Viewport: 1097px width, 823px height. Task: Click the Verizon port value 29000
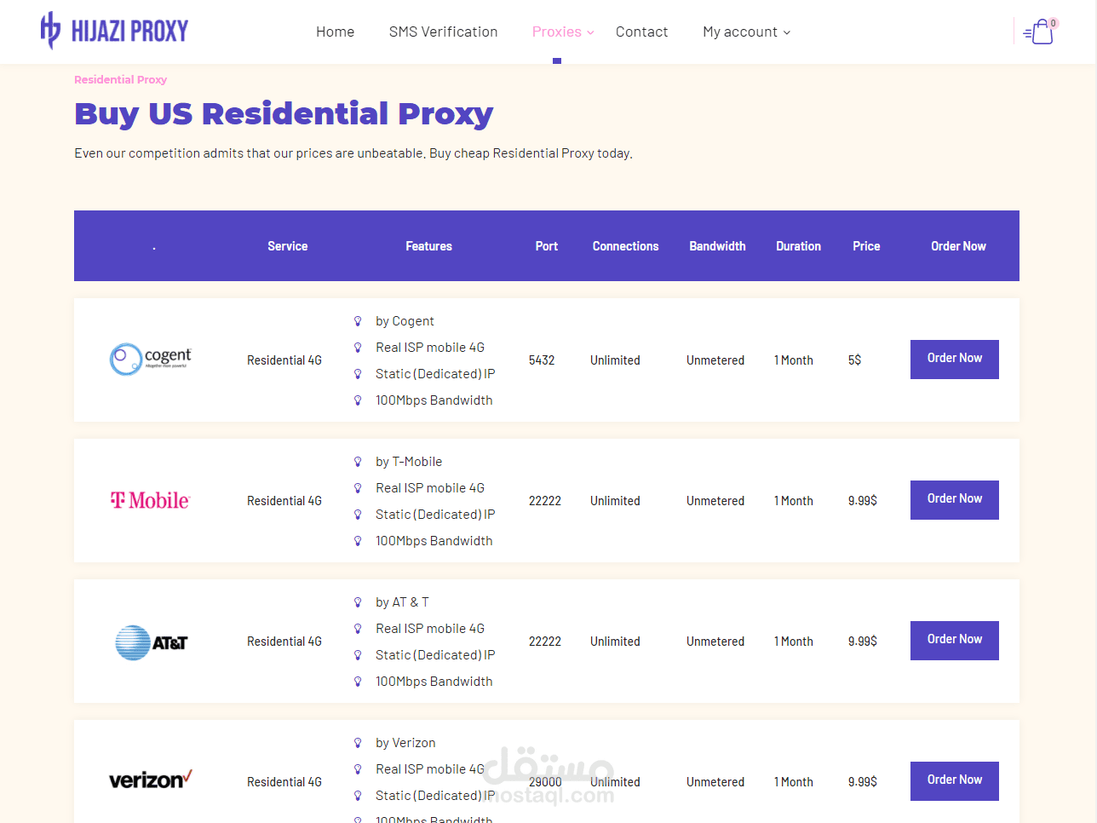(x=545, y=782)
